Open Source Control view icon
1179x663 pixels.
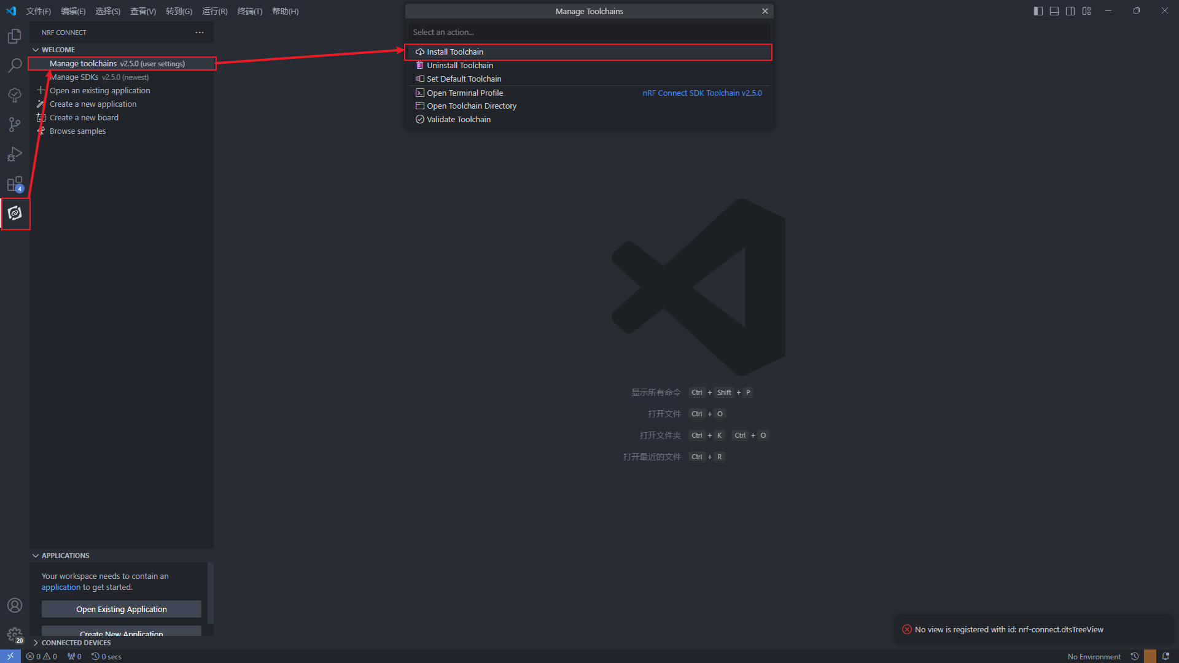[x=15, y=125]
